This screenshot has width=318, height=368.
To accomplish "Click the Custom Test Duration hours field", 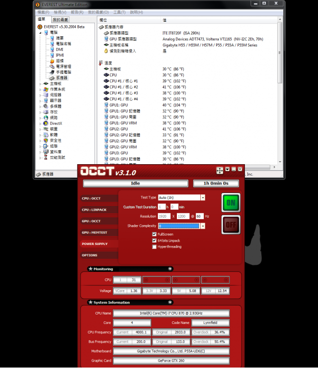I will 162,207.
